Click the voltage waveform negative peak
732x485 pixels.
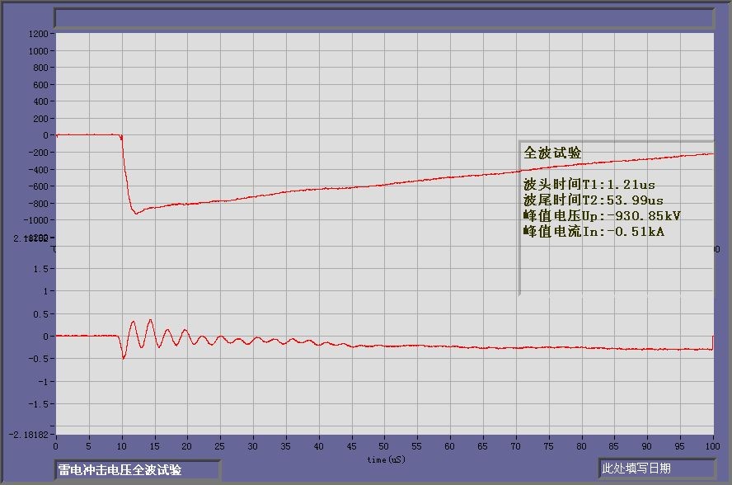(136, 214)
